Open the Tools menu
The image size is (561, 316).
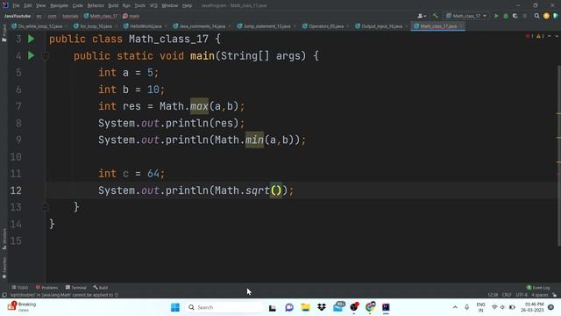(140, 6)
